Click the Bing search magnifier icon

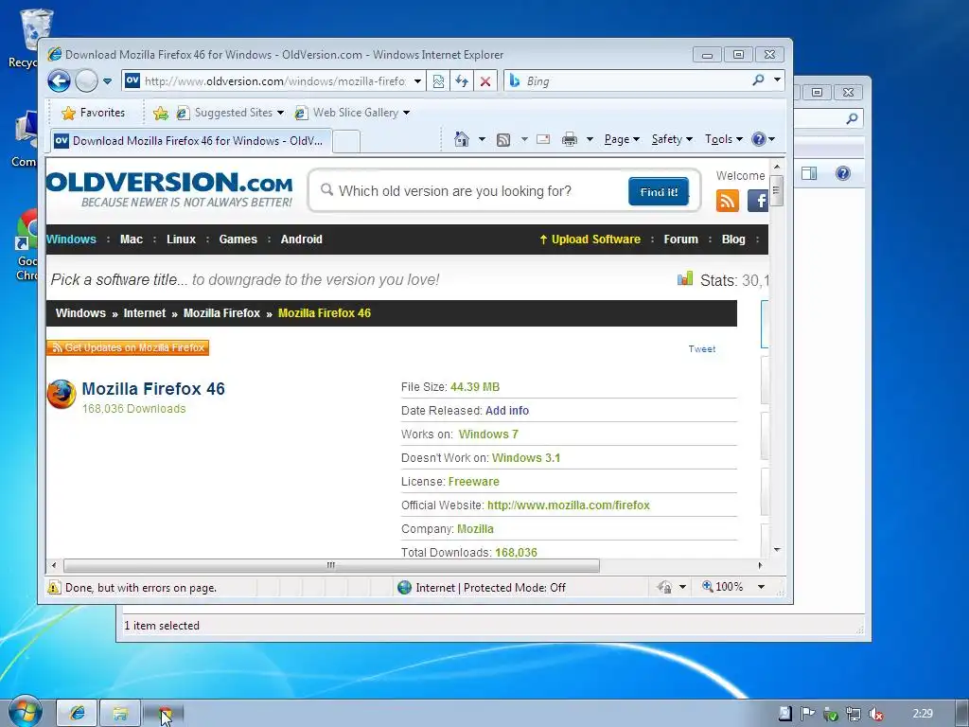758,80
